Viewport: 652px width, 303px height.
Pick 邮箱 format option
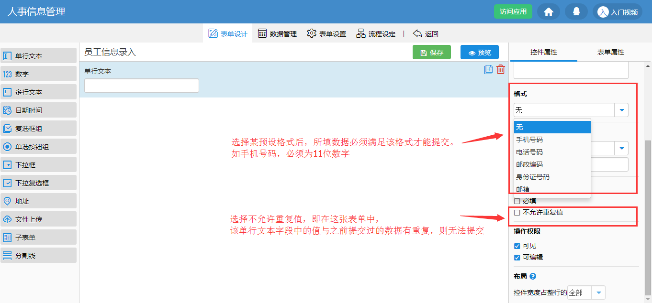coord(552,189)
